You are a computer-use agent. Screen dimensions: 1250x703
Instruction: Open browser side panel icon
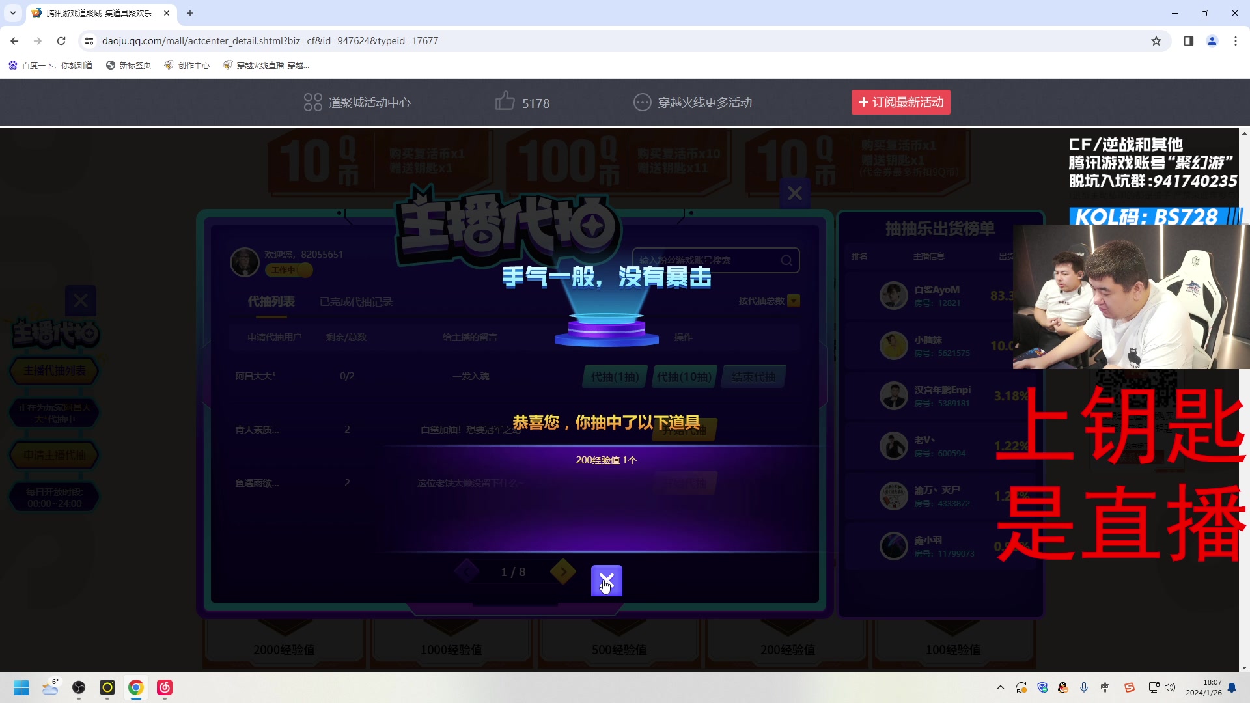(1188, 41)
